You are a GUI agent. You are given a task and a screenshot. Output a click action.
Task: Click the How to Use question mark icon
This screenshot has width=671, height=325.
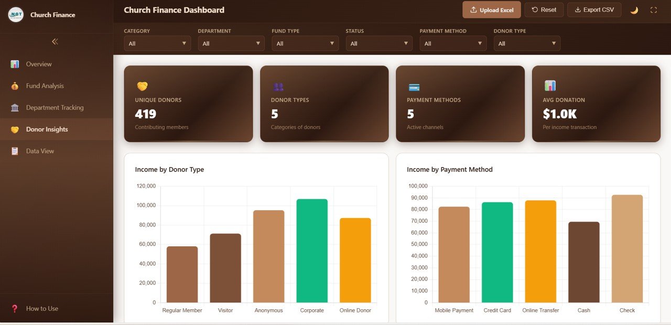pos(13,308)
